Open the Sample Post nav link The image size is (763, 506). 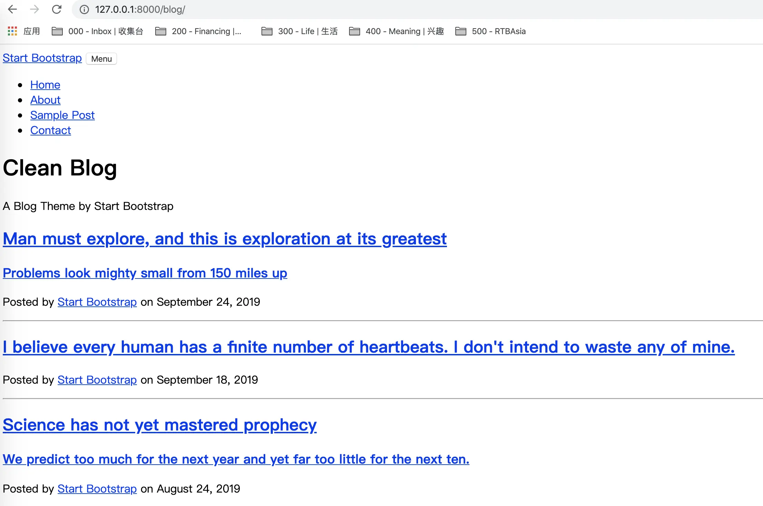[x=62, y=115]
